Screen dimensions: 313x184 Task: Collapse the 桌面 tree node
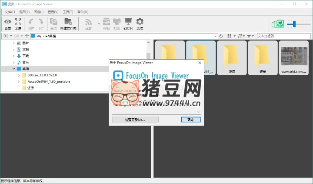coord(13,69)
